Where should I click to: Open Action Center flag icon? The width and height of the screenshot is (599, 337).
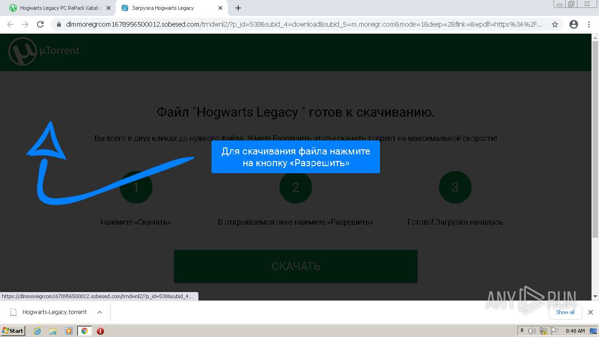554,331
